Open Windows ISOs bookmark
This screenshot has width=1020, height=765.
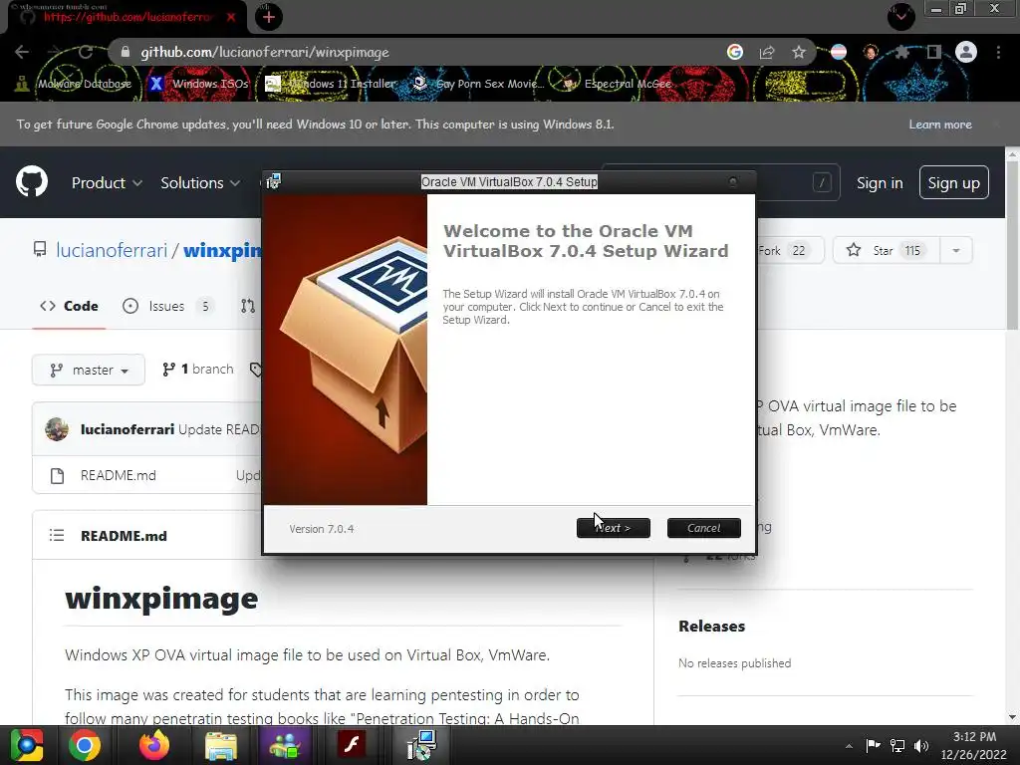(x=199, y=84)
